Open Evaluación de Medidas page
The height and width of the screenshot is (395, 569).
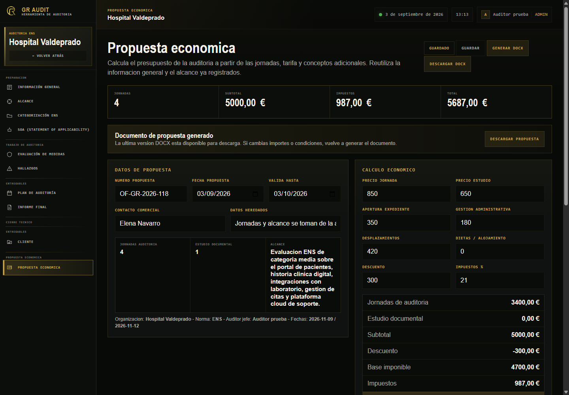pos(48,154)
